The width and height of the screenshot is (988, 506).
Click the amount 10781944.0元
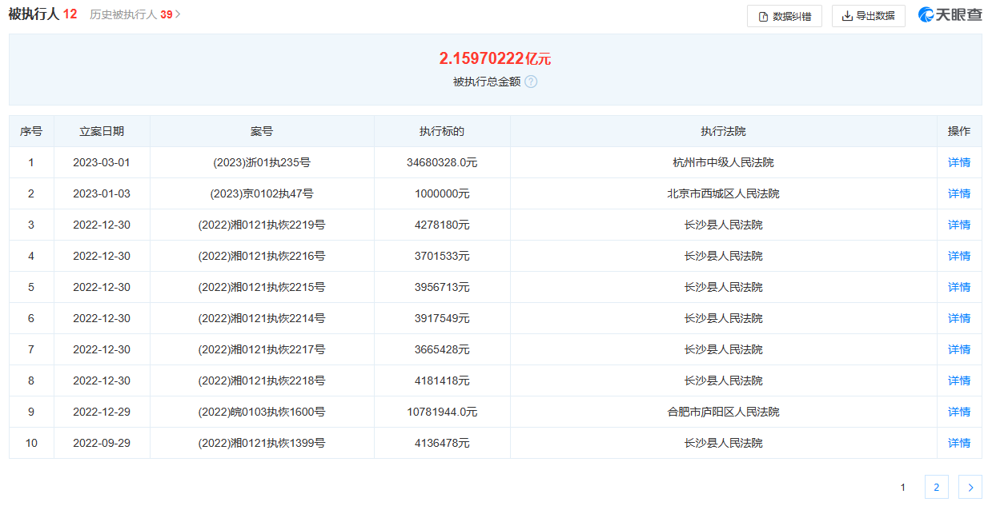(442, 412)
